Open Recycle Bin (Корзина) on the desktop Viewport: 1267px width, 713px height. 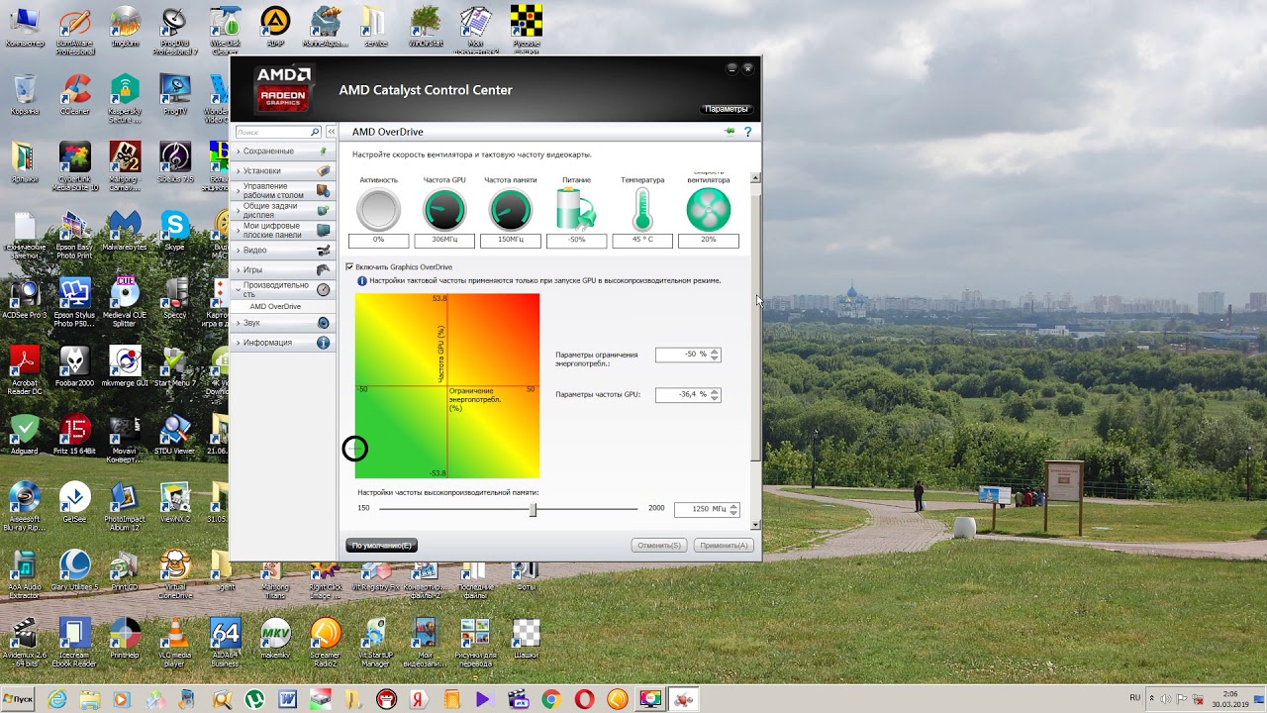pos(25,94)
